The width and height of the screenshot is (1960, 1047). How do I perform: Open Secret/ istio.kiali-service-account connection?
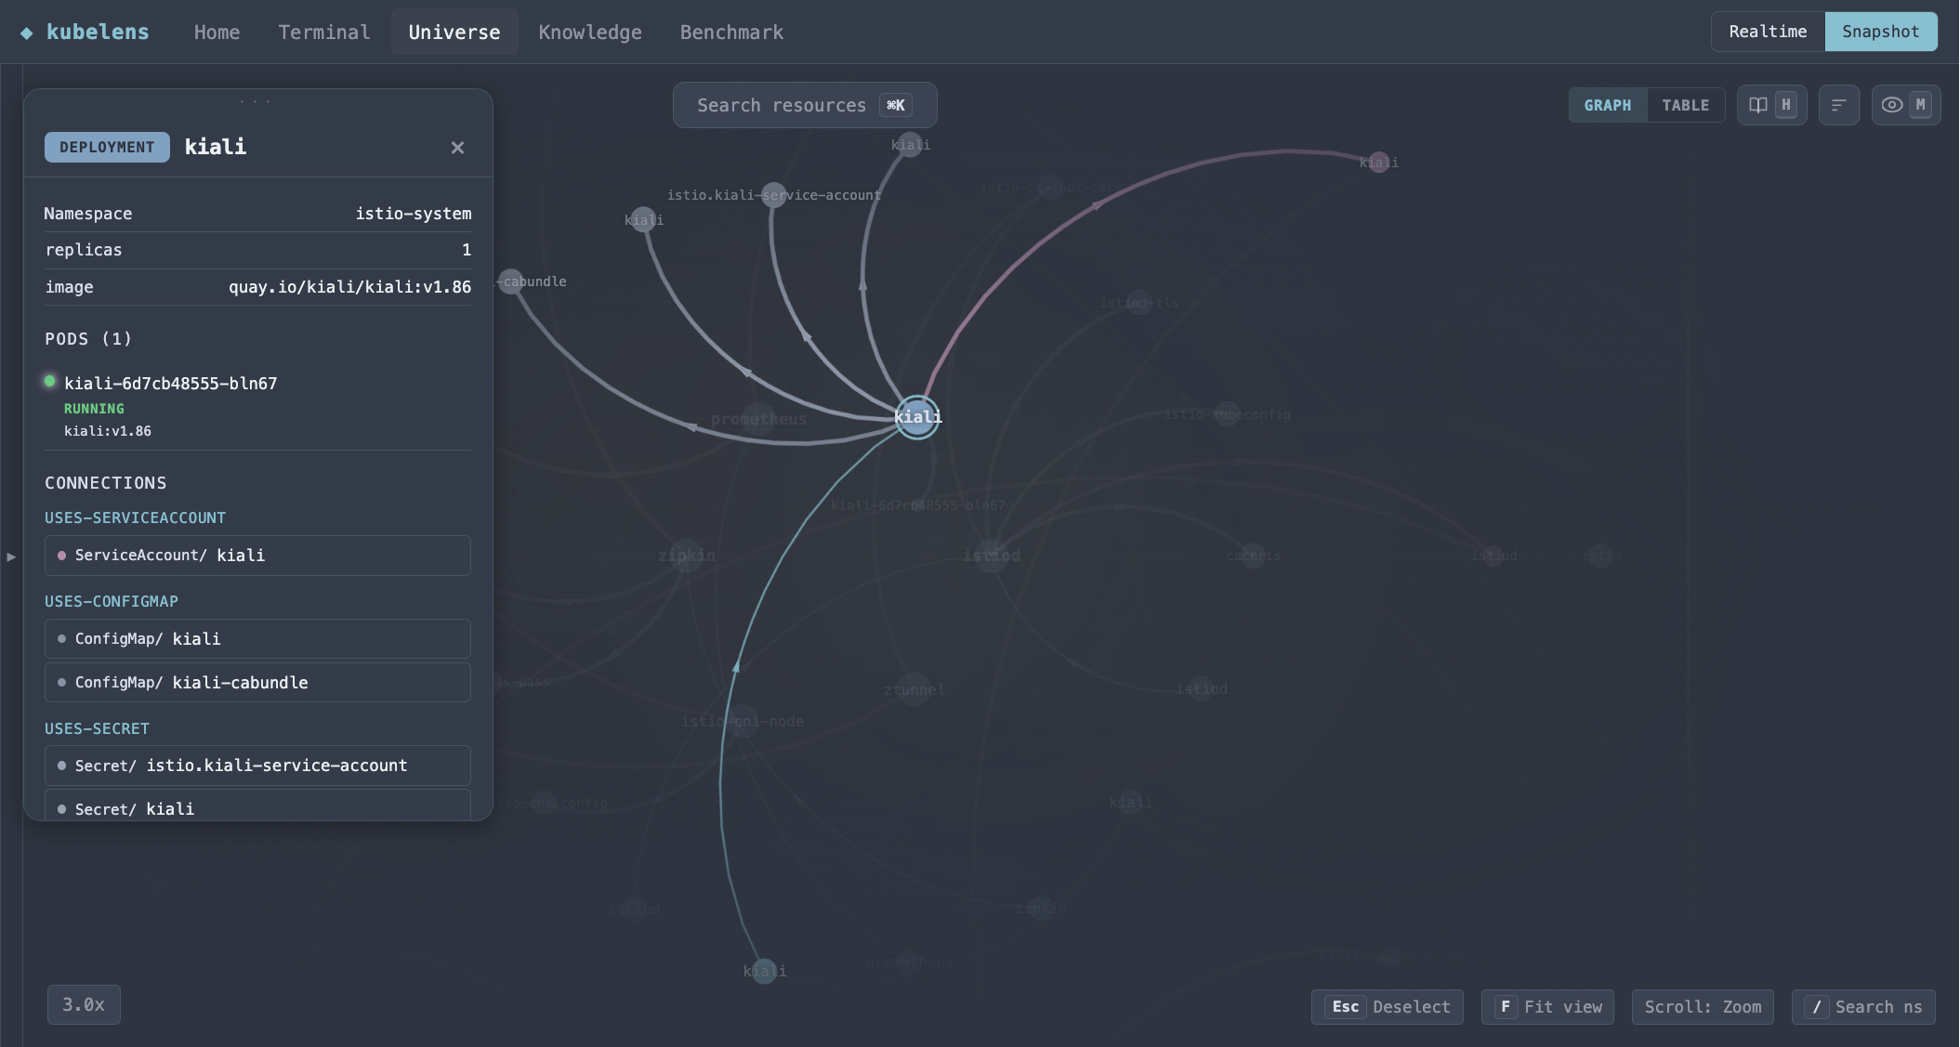(x=257, y=766)
